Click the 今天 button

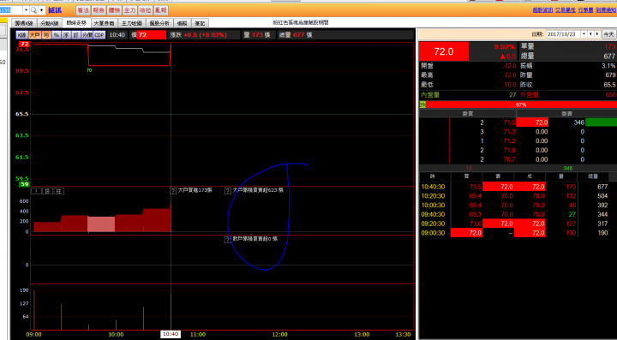(608, 34)
